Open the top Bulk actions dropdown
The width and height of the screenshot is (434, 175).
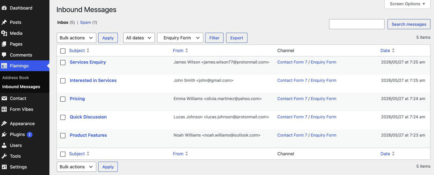click(x=77, y=38)
